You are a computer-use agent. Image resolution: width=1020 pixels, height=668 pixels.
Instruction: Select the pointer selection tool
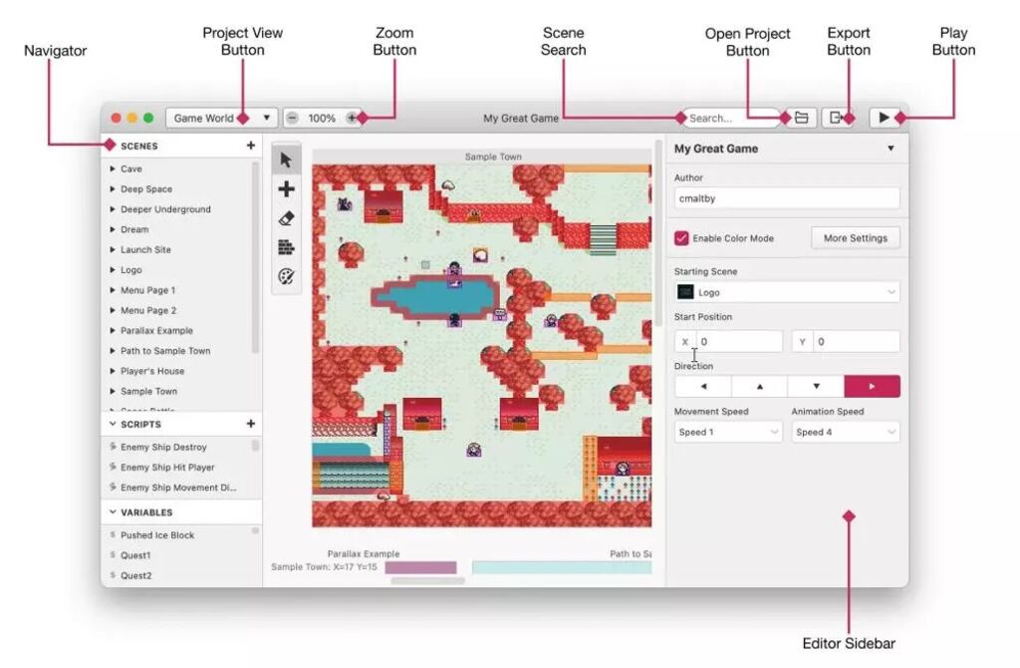pyautogui.click(x=286, y=160)
